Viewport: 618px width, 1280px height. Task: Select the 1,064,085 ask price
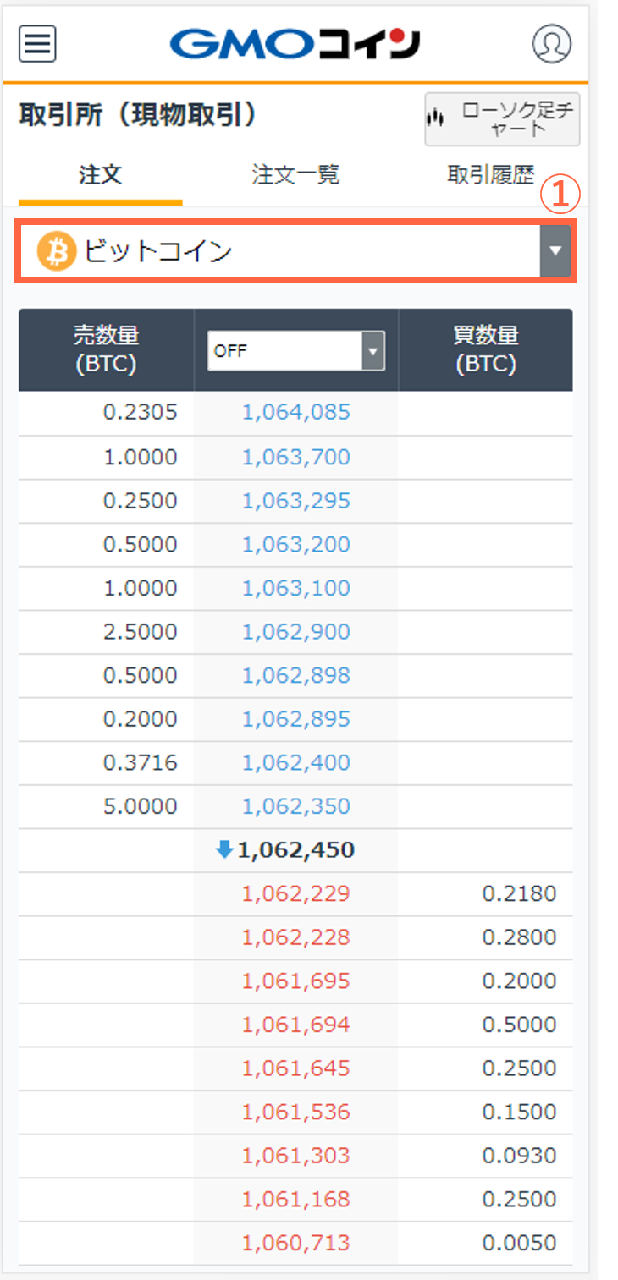point(295,413)
